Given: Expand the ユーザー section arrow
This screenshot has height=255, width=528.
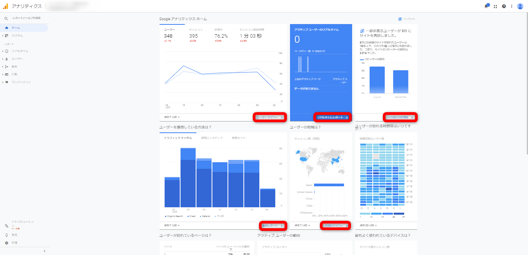Looking at the screenshot, I should tap(2, 59).
